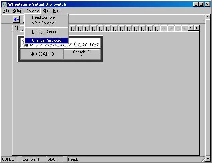Choose Read Console from the menu

[46, 17]
